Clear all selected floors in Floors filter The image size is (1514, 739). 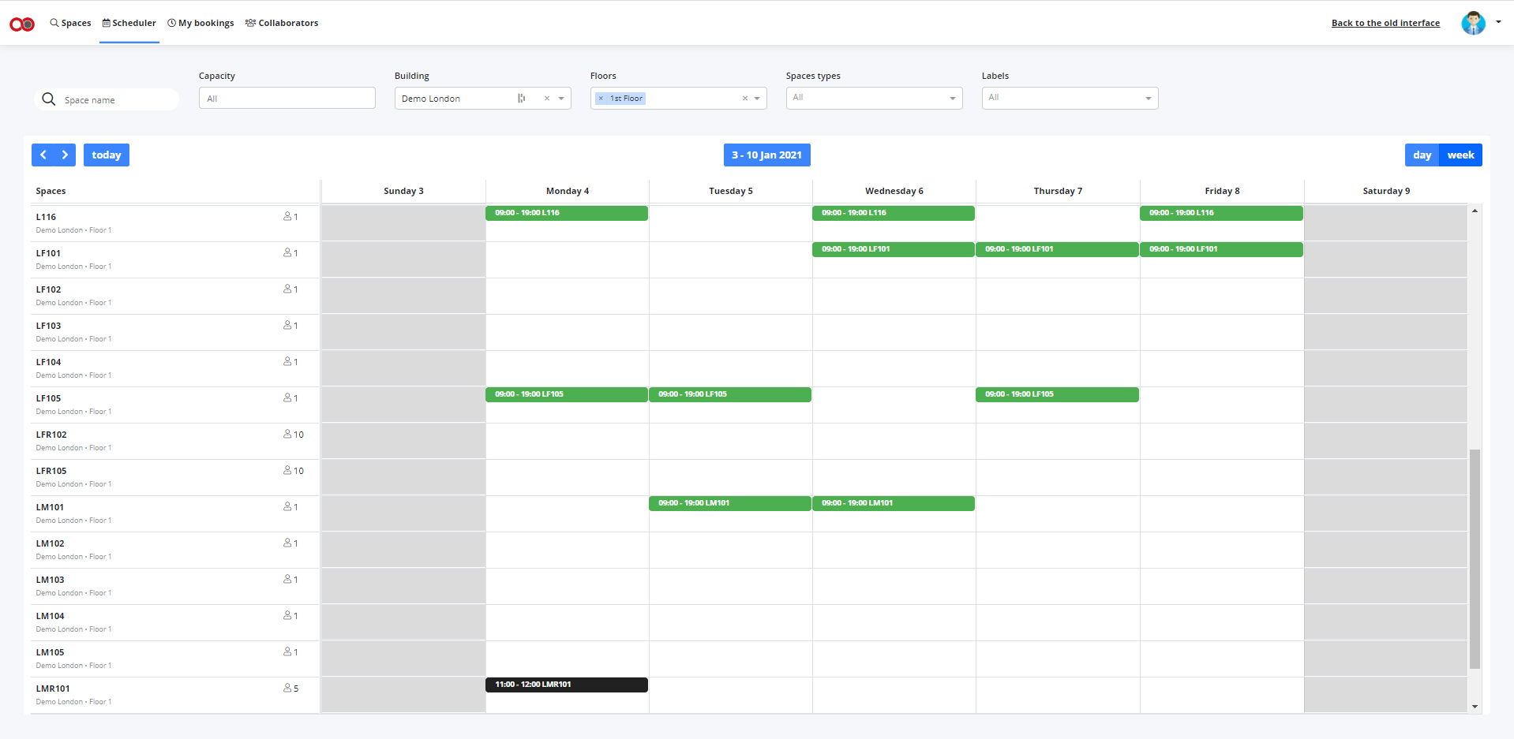point(744,99)
